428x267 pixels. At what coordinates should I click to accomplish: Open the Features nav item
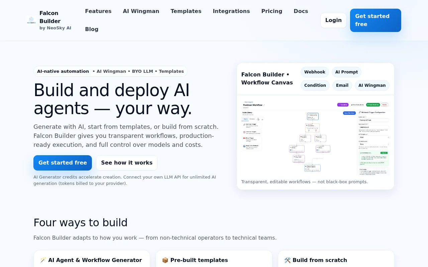point(98,11)
